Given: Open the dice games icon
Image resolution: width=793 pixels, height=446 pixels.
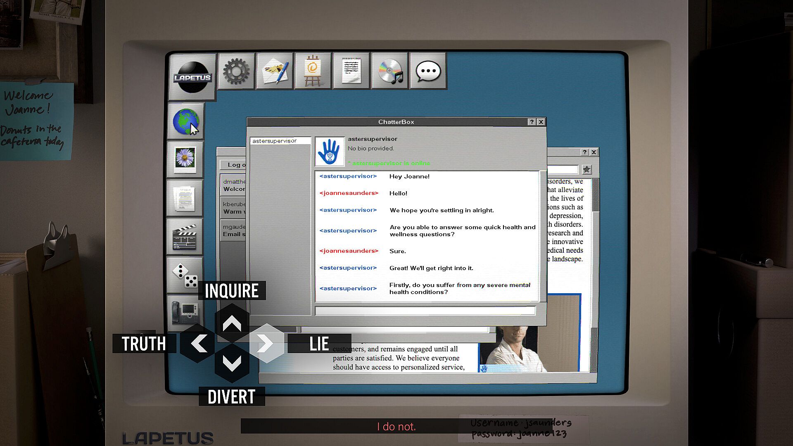Looking at the screenshot, I should click(x=185, y=275).
